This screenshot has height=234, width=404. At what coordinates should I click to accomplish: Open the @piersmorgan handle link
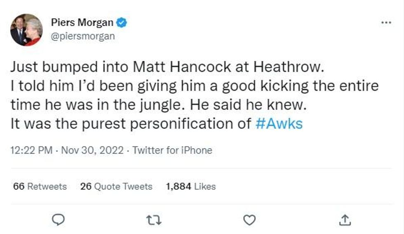83,36
